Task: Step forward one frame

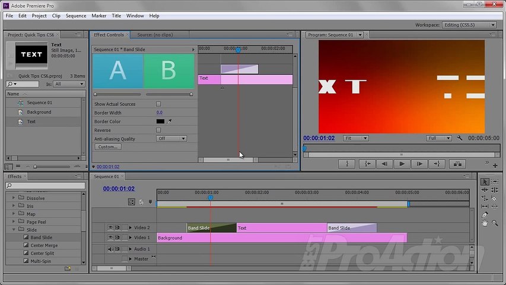Action: [419, 164]
